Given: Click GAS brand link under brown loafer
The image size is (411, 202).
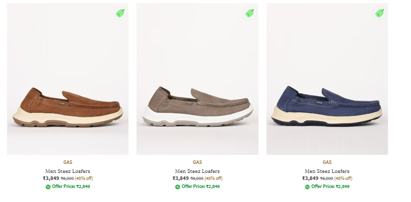Looking at the screenshot, I should click(68, 162).
